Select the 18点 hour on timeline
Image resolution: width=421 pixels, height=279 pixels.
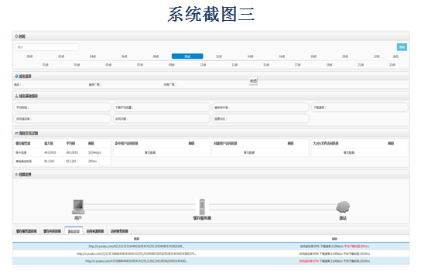(313, 56)
